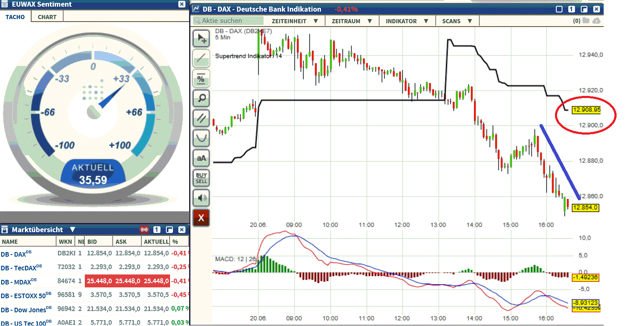Image resolution: width=634 pixels, height=326 pixels.
Task: Choose the percent measurement tool
Action: [201, 78]
